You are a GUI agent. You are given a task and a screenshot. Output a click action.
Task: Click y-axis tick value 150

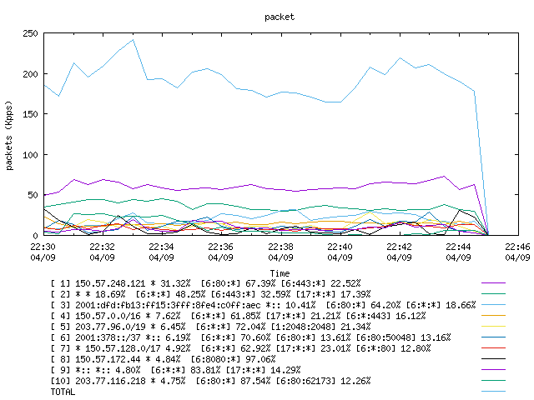[30, 114]
